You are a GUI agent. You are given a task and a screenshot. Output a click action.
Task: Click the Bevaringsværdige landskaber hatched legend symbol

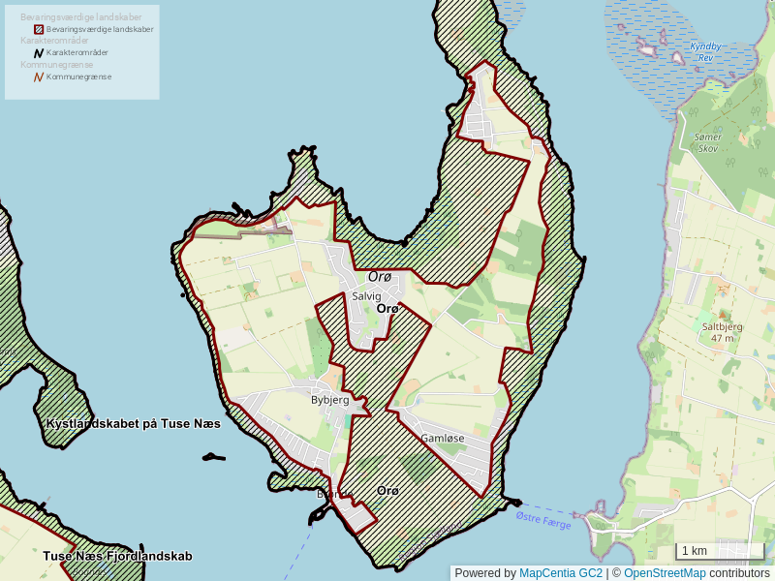tap(39, 29)
